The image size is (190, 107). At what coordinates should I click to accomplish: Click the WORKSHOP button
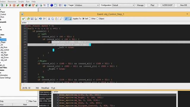pyautogui.click(x=167, y=5)
